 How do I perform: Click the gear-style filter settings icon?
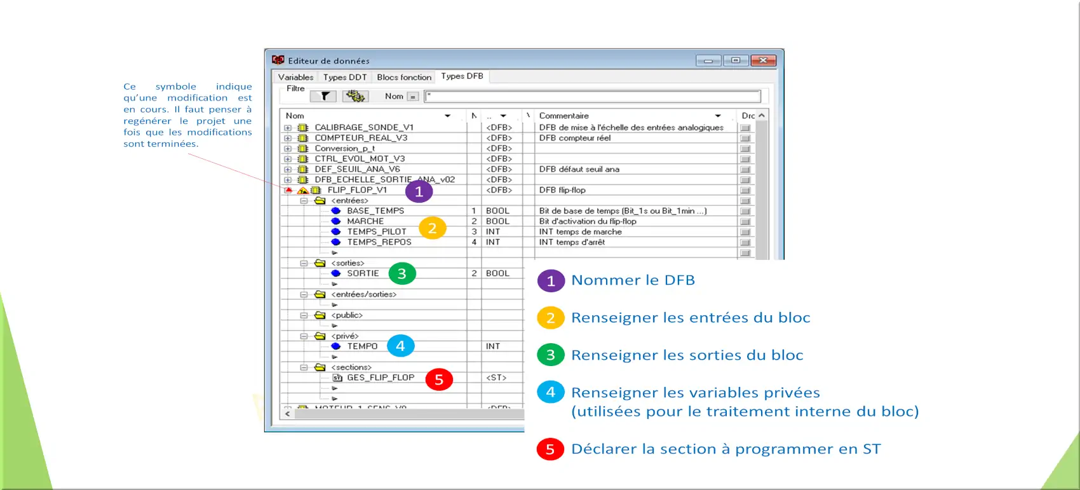click(355, 97)
